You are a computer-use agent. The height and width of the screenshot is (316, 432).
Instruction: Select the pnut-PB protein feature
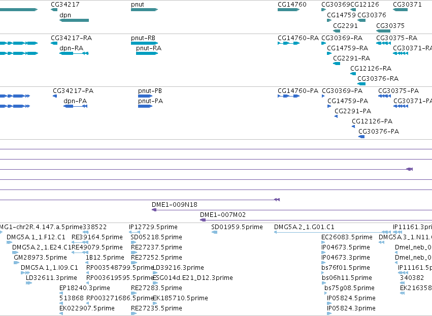(x=145, y=96)
